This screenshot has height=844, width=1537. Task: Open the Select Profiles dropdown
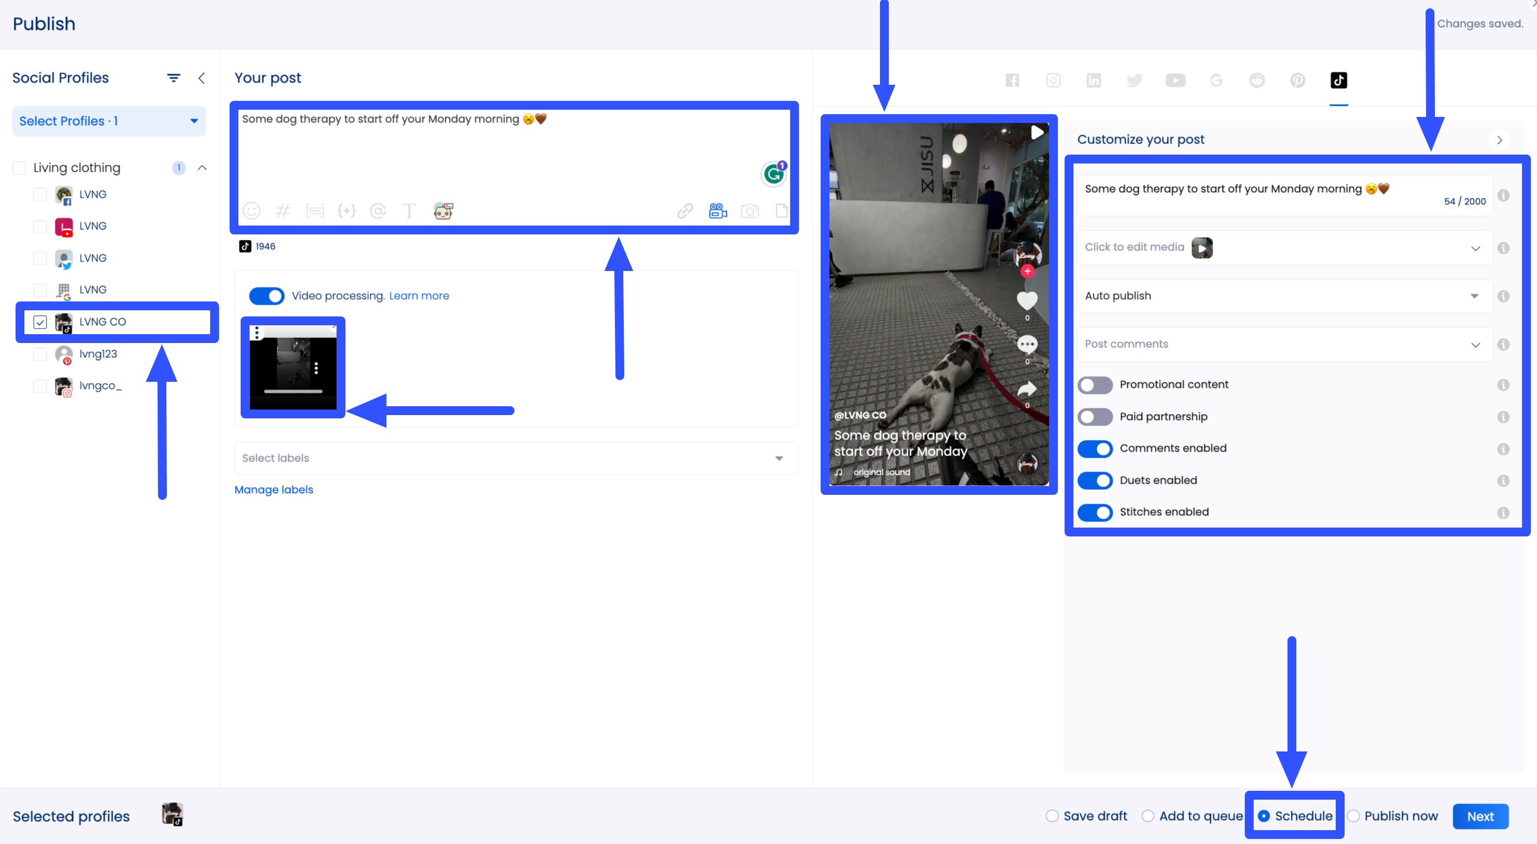pyautogui.click(x=109, y=121)
